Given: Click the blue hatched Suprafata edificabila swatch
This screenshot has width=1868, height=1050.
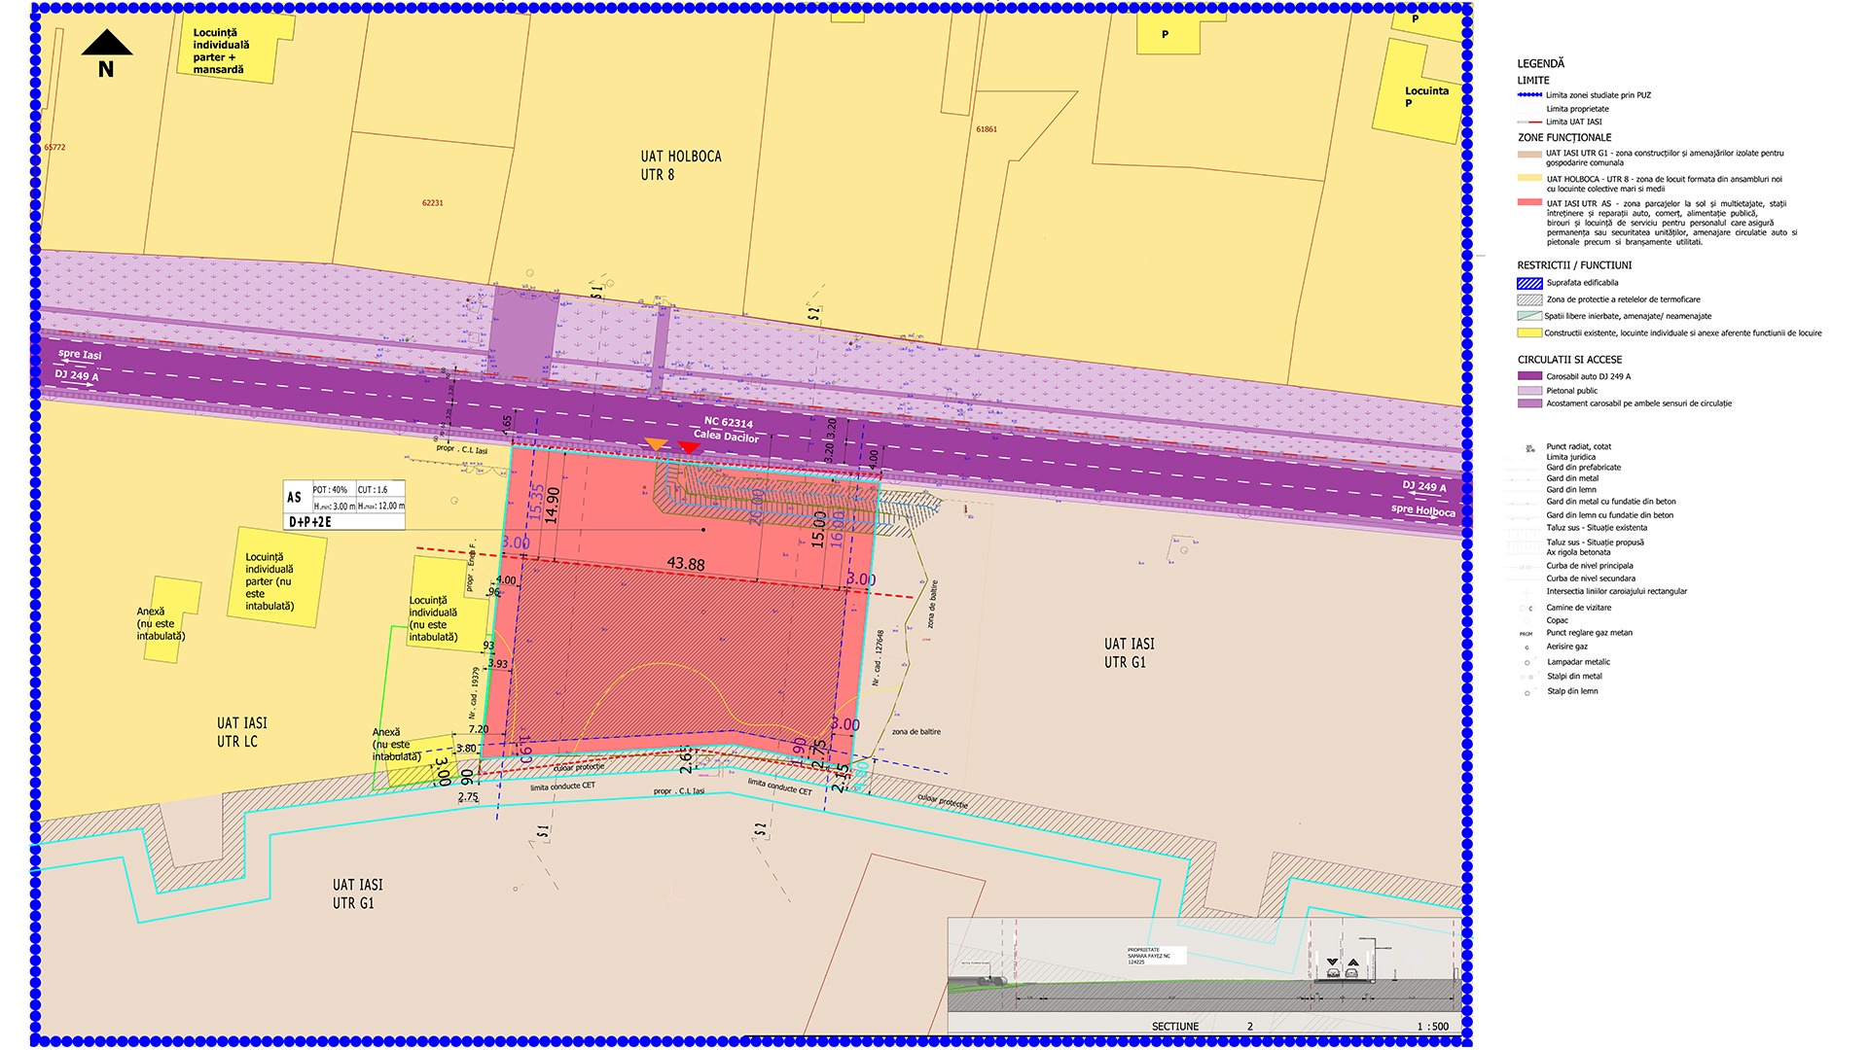Looking at the screenshot, I should click(x=1529, y=283).
